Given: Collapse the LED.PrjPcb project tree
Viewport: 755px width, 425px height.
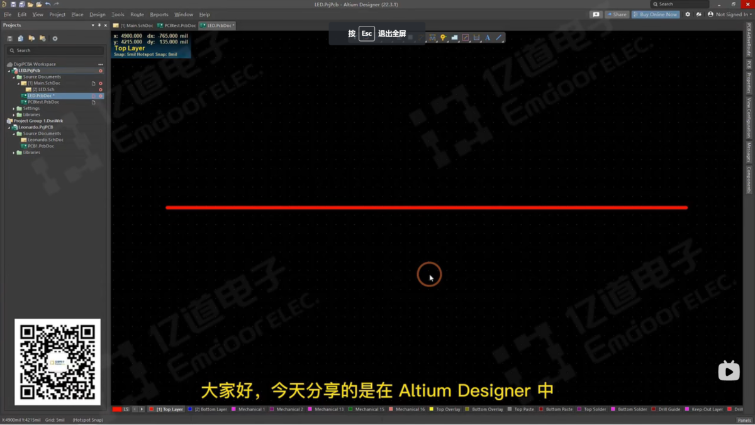Looking at the screenshot, I should [9, 71].
